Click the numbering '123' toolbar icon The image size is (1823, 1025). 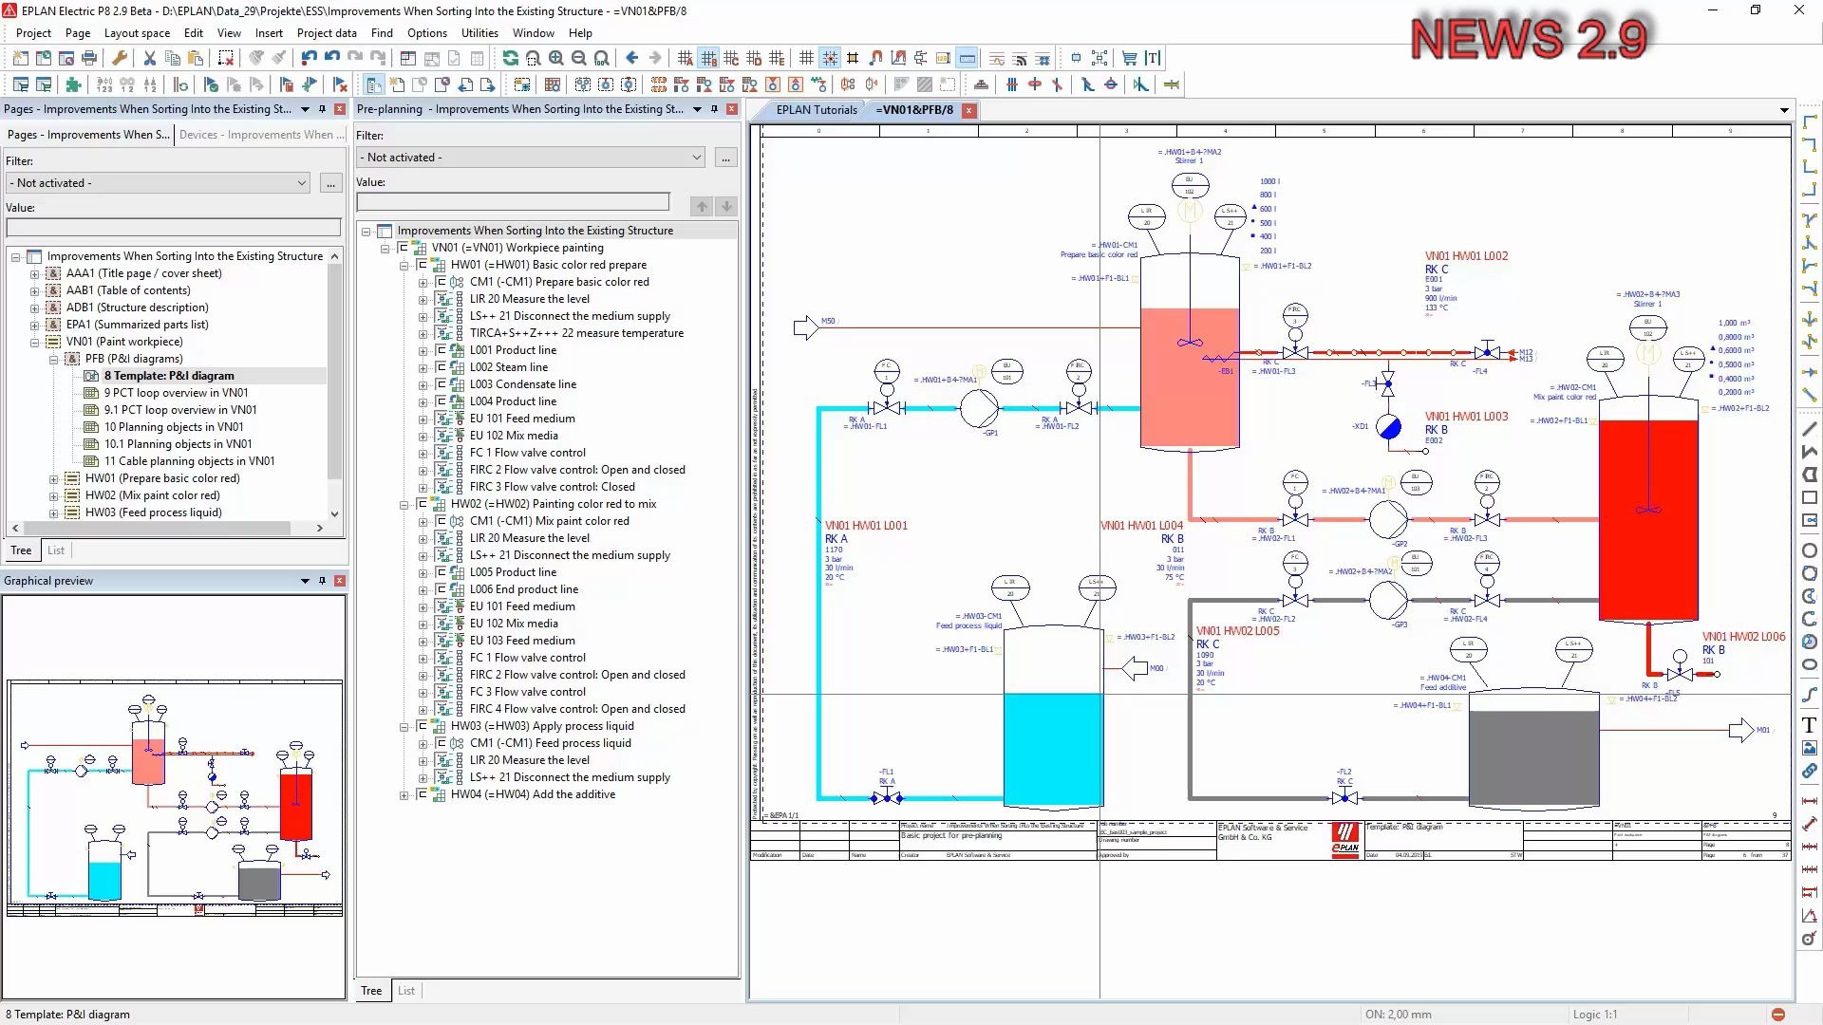(104, 85)
